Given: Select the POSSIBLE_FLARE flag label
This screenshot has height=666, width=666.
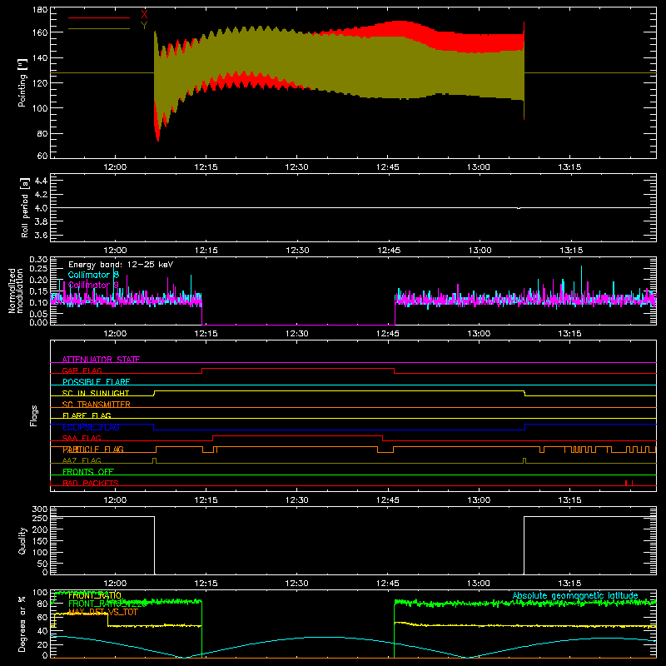Looking at the screenshot, I should coord(96,382).
